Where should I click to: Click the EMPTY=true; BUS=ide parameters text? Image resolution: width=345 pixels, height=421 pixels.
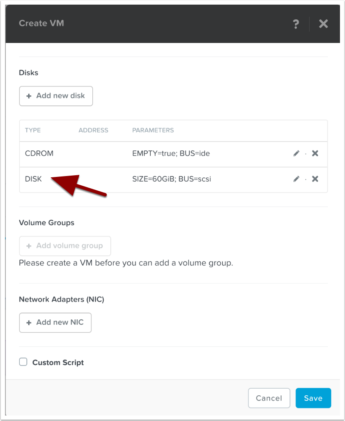pyautogui.click(x=171, y=153)
